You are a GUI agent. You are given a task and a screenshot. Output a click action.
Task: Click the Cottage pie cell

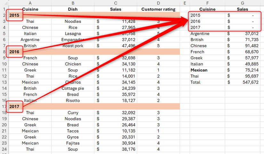pyautogui.click(x=73, y=88)
